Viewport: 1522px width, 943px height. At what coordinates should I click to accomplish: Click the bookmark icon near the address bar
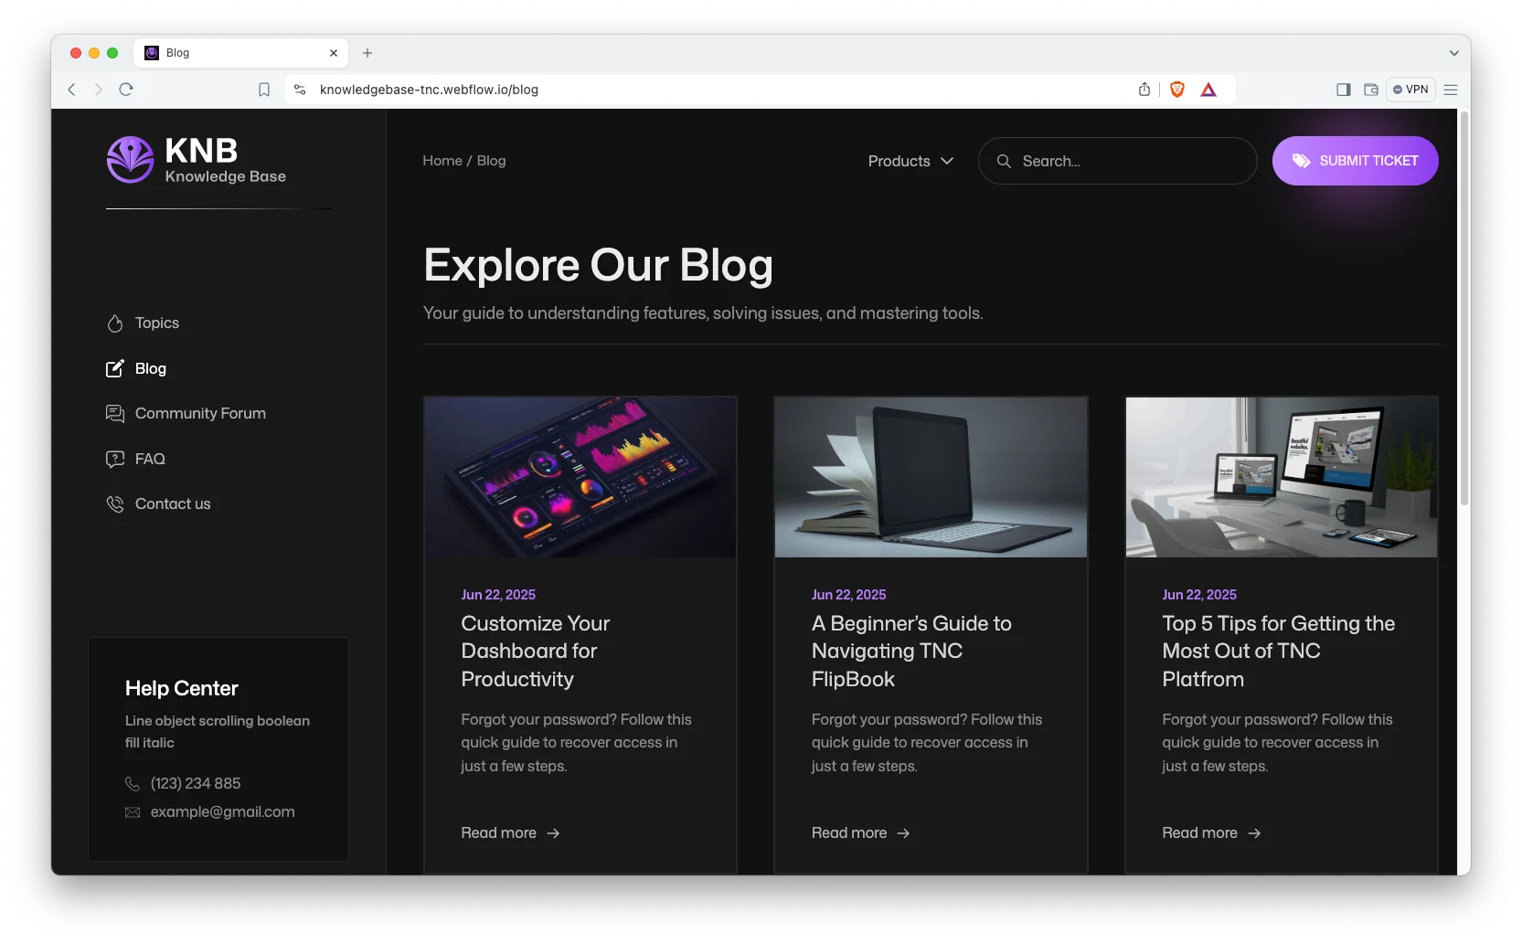[x=264, y=90]
